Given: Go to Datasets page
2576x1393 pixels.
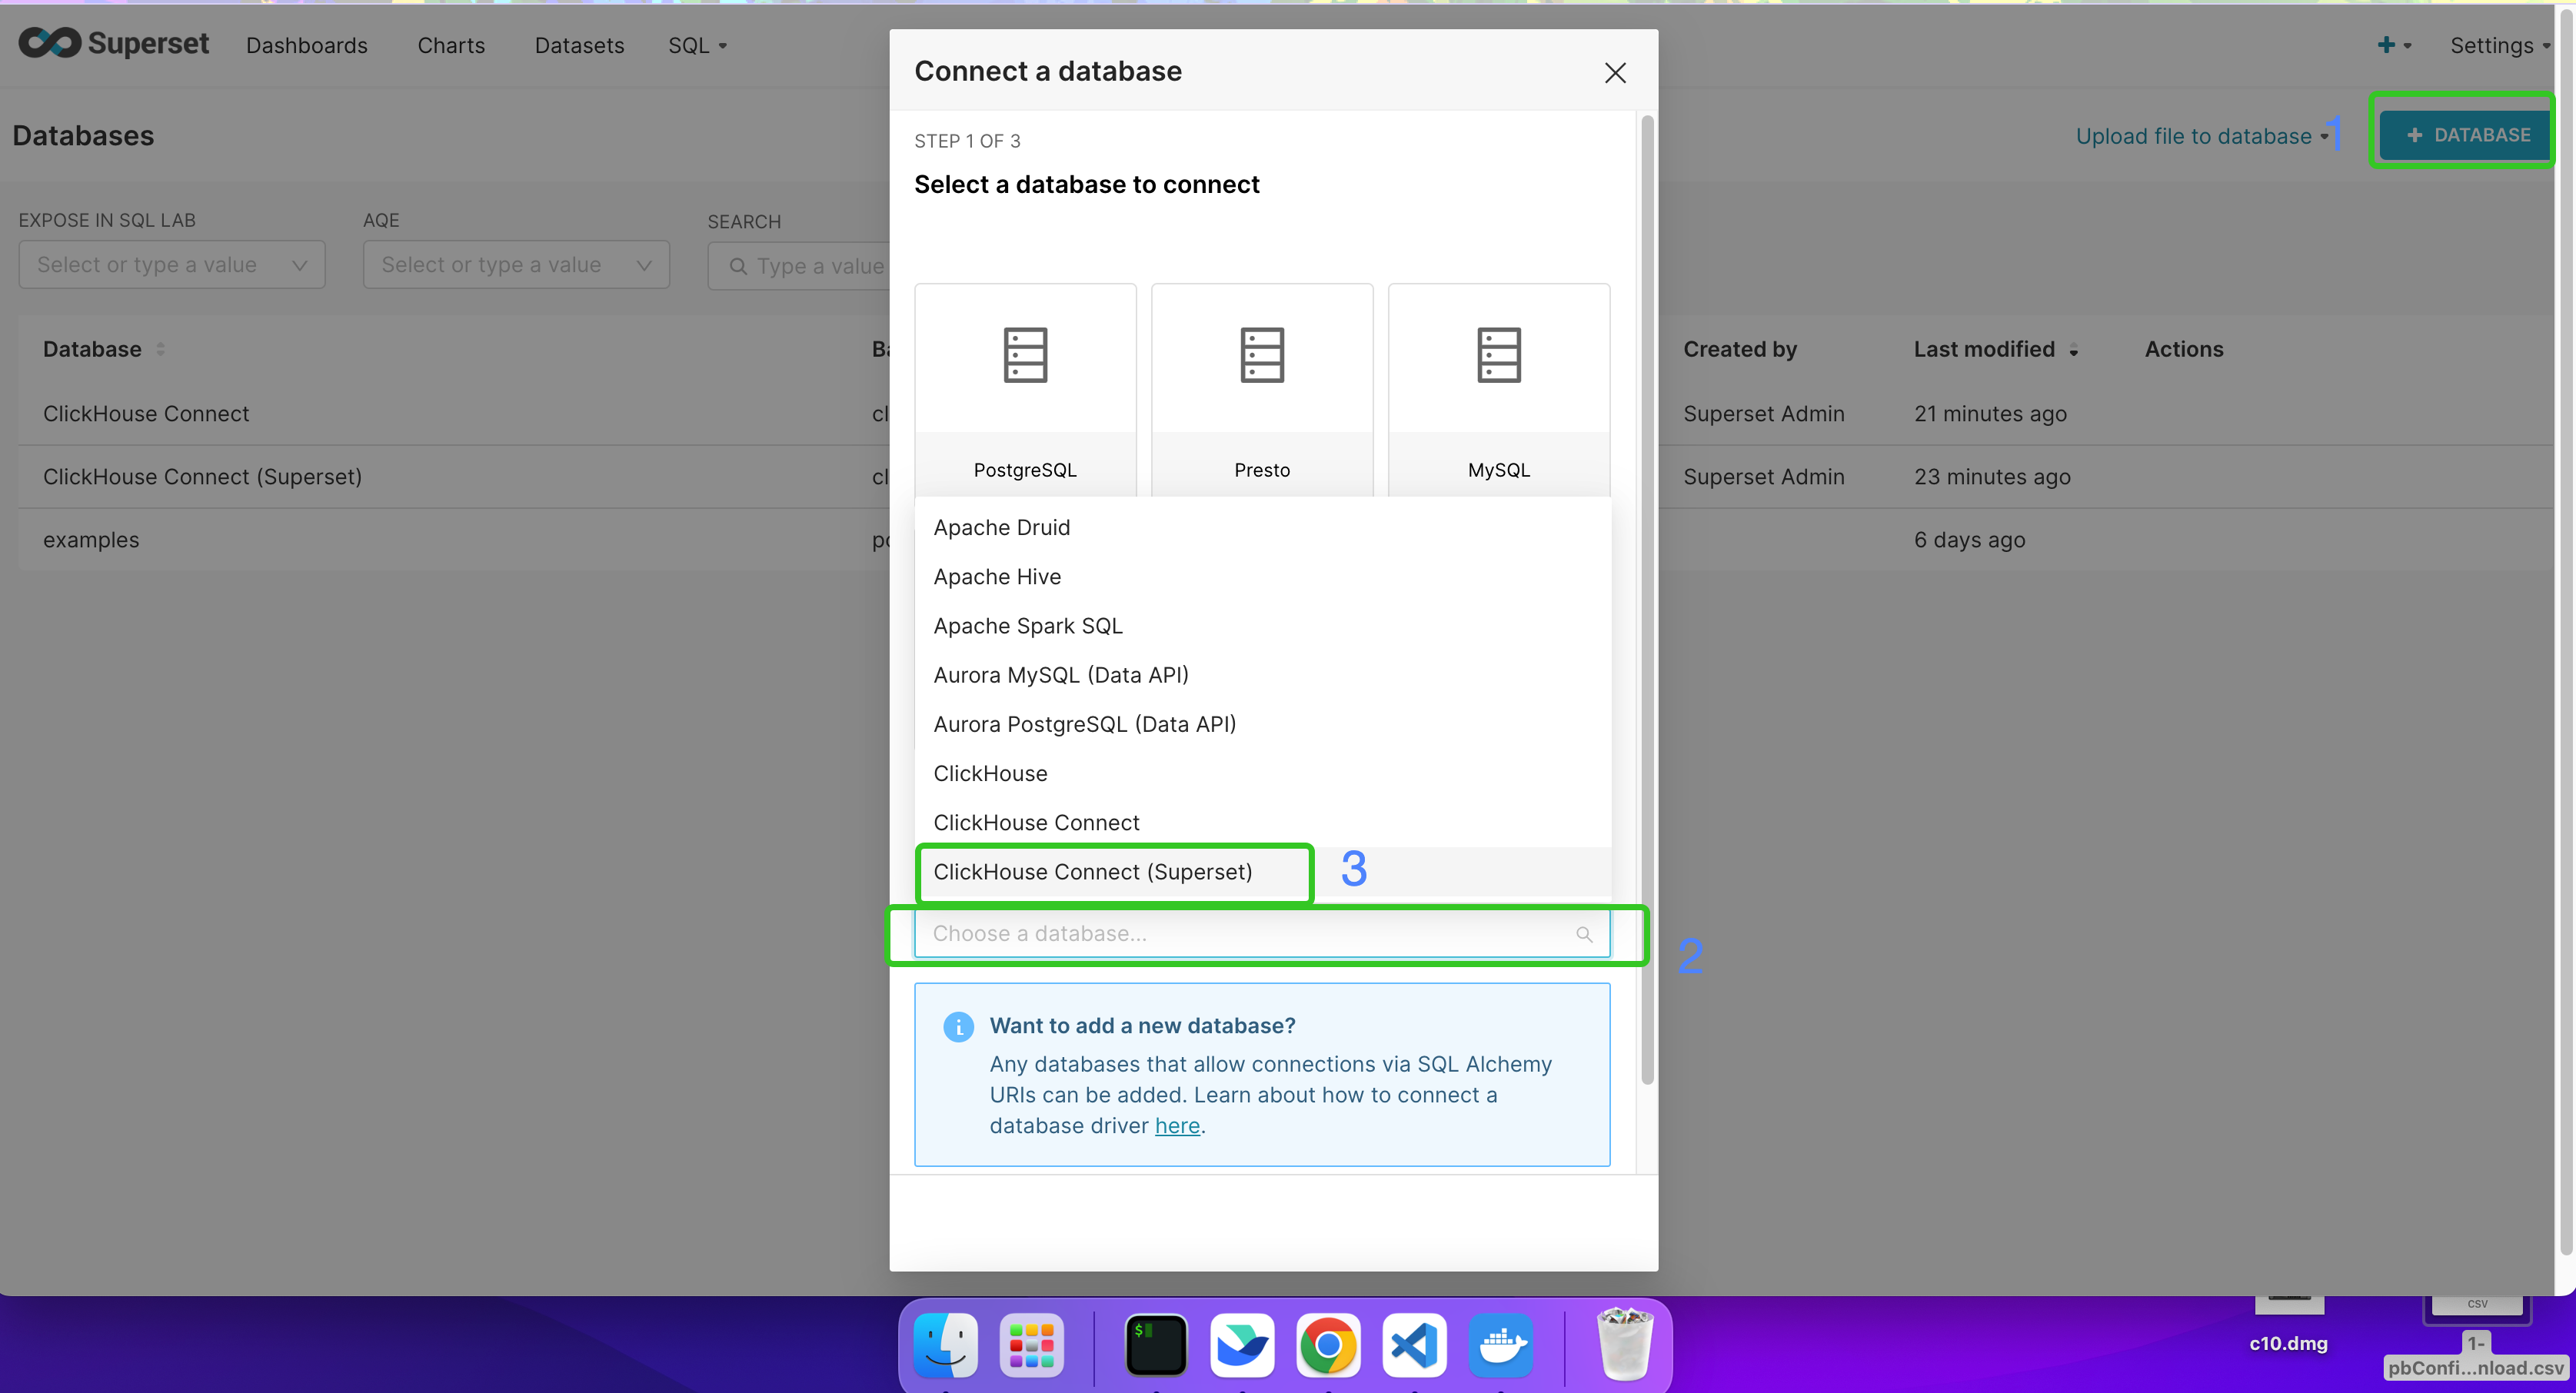Looking at the screenshot, I should point(579,45).
